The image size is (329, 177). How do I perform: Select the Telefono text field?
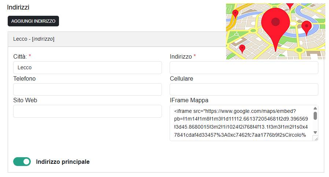(87, 89)
